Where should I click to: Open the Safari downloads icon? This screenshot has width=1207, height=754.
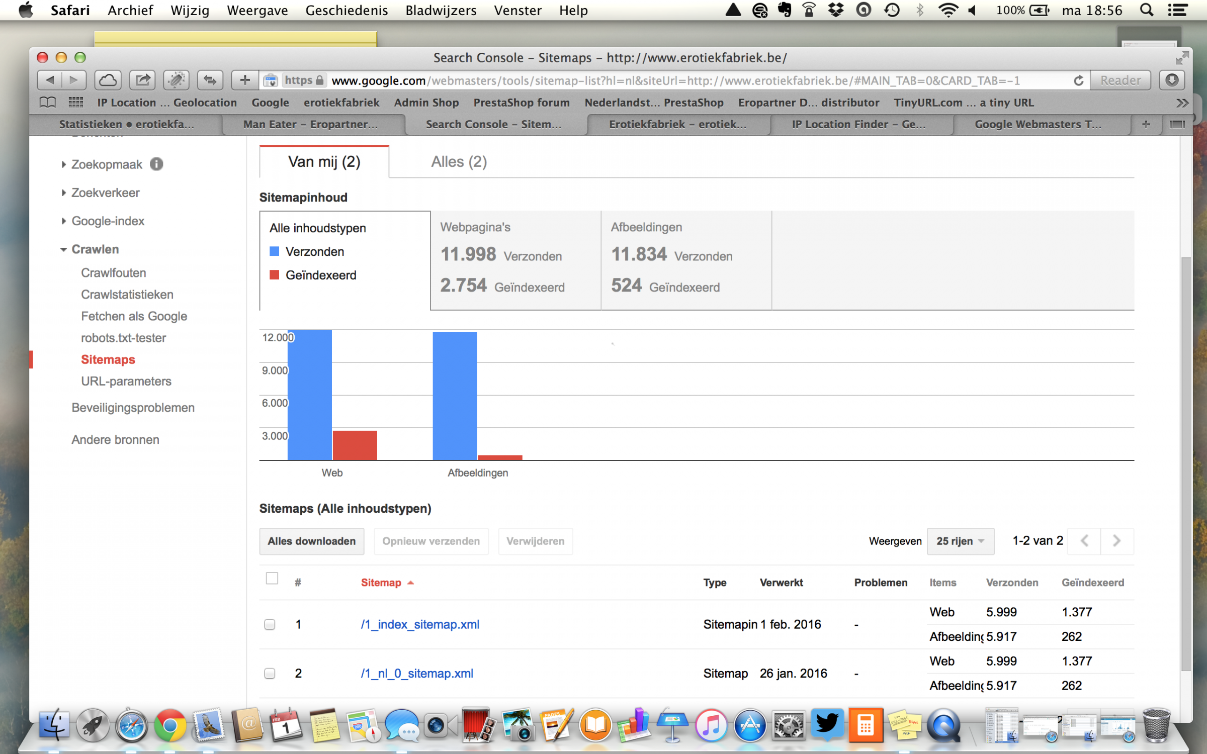pos(1172,80)
